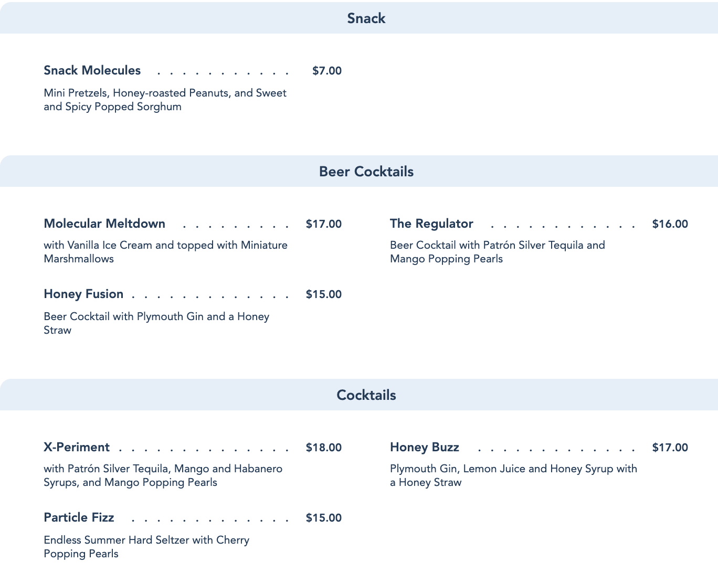This screenshot has width=718, height=583.
Task: Open the Beer Cocktails section header
Action: [366, 172]
